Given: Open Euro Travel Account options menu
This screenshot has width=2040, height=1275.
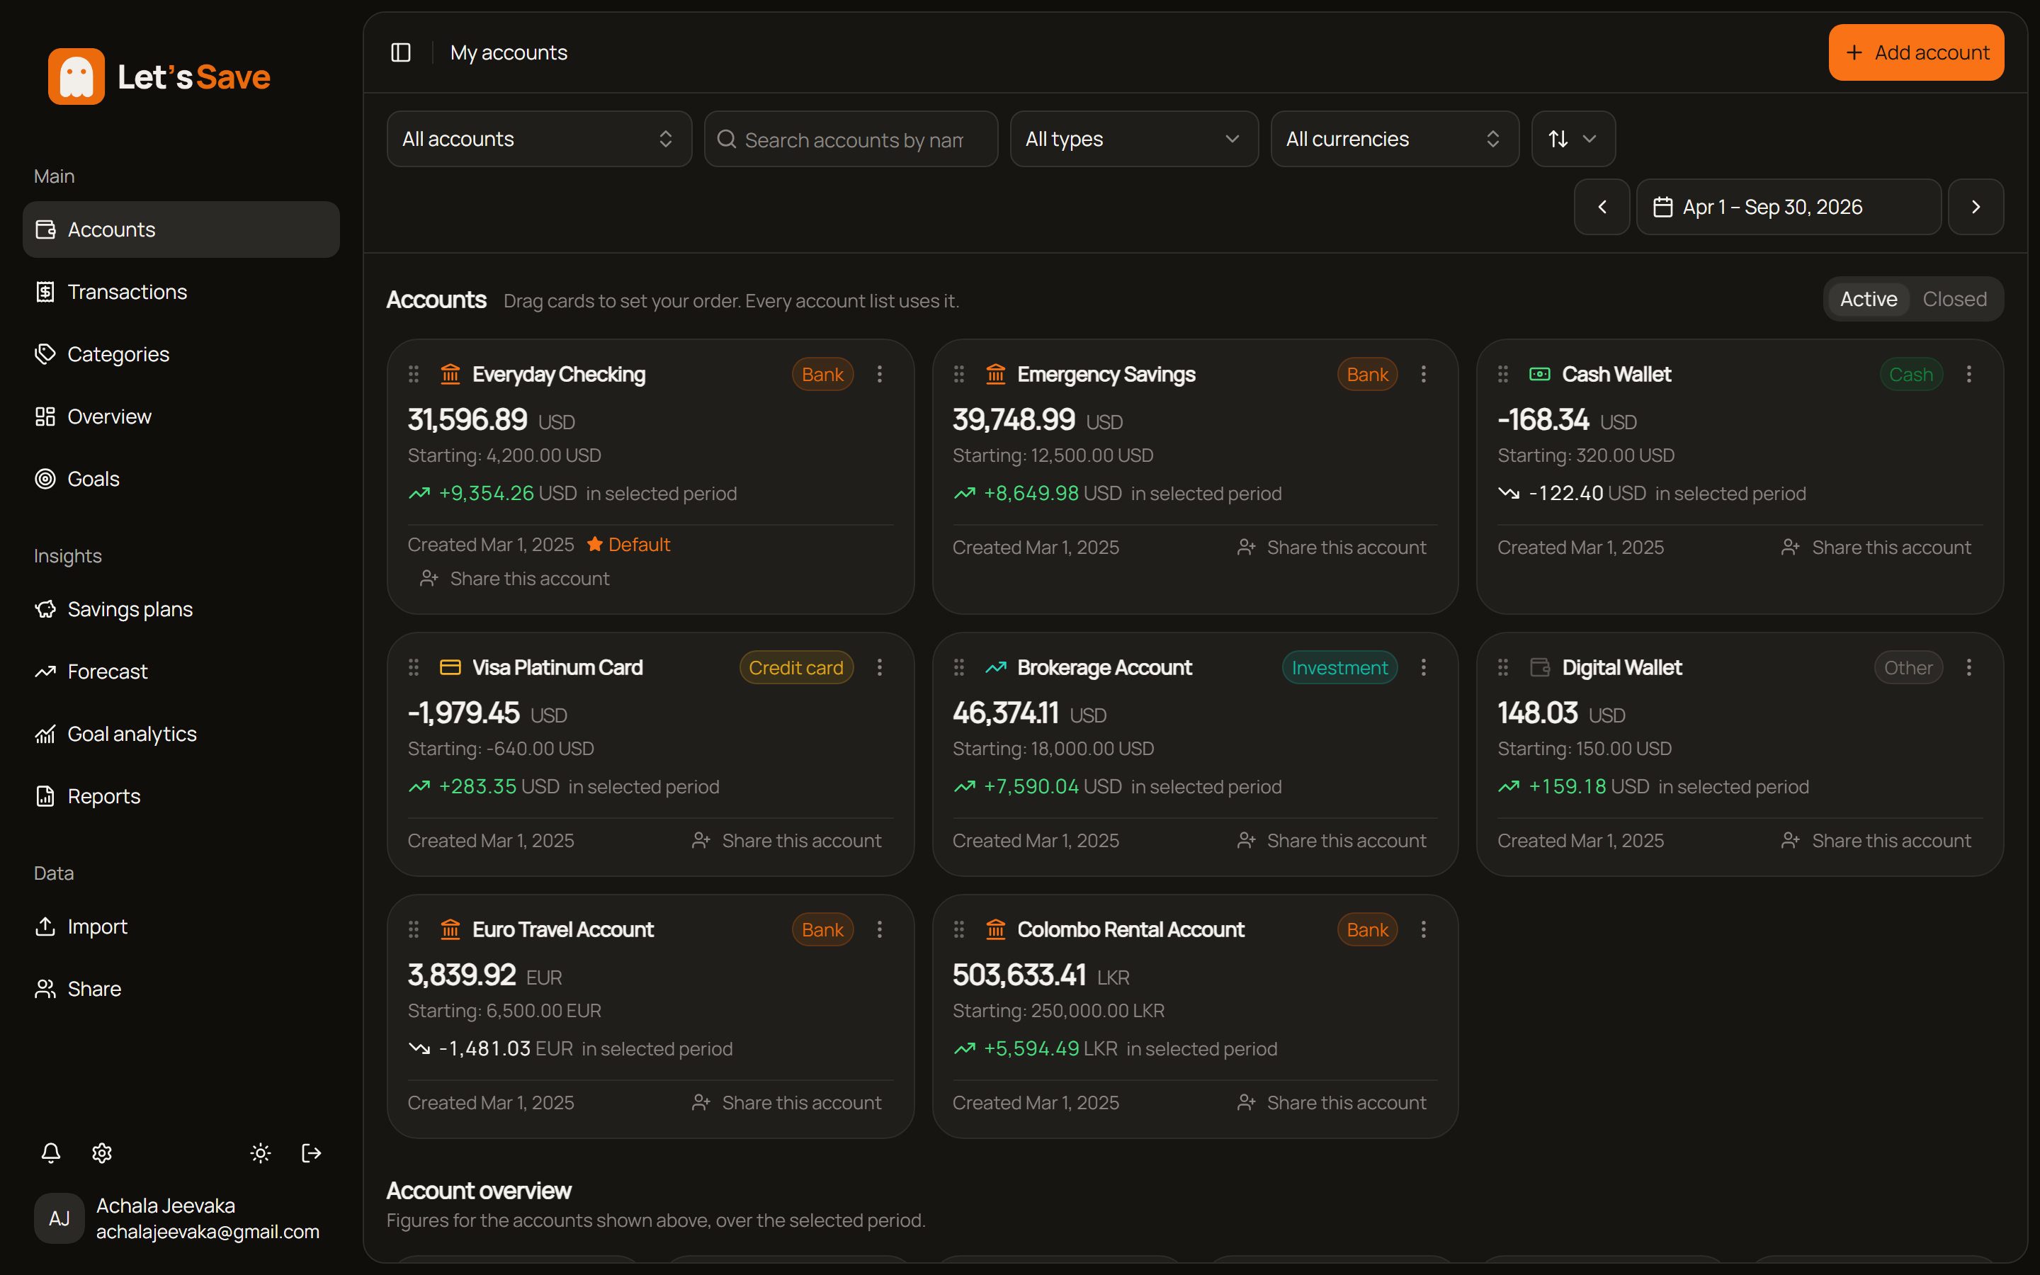Looking at the screenshot, I should [879, 929].
